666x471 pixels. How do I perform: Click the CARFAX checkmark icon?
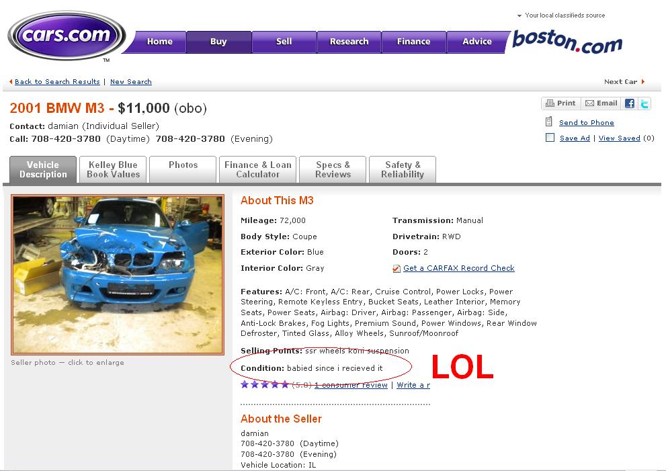pyautogui.click(x=397, y=268)
